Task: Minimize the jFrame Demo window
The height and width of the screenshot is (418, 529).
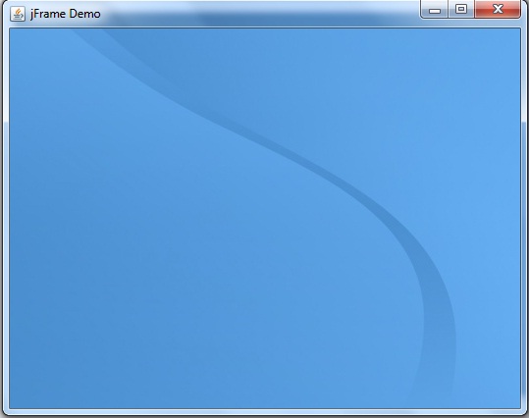Action: [x=434, y=10]
